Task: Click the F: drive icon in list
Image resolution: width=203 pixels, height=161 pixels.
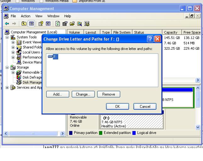Action: click(50, 57)
